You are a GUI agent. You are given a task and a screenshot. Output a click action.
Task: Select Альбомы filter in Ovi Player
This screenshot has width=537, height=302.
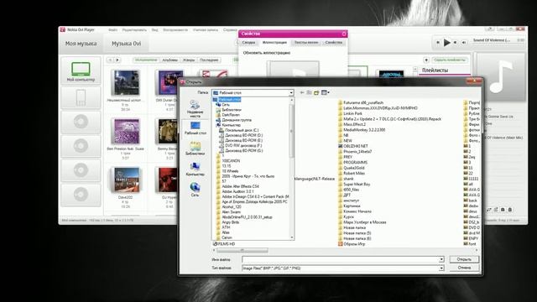pos(169,60)
